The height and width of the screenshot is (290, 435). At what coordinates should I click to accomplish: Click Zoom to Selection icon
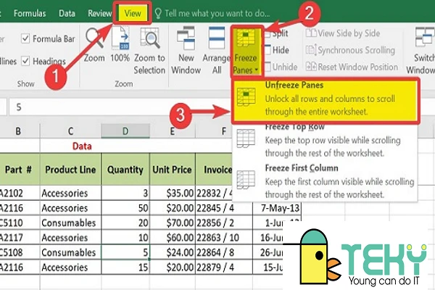point(149,51)
